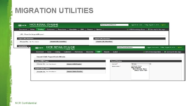Open Promotions menu in the front window
The width and height of the screenshot is (188, 106).
[x=79, y=52]
